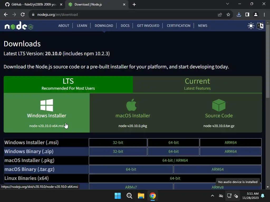Image resolution: width=270 pixels, height=202 pixels.
Task: Share this page icon in address bar
Action: 220,15
